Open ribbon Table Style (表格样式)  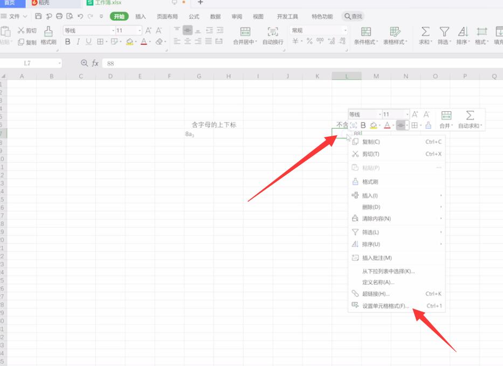[395, 36]
